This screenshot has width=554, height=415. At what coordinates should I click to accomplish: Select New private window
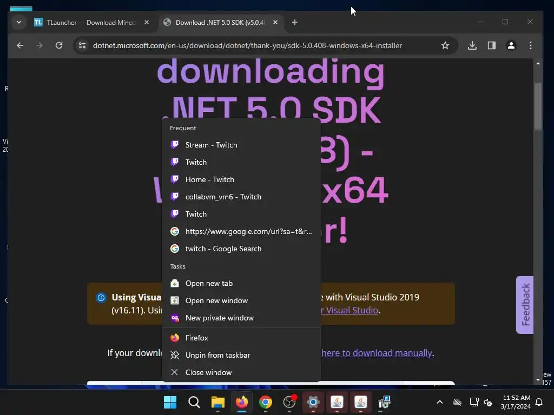[241, 318]
